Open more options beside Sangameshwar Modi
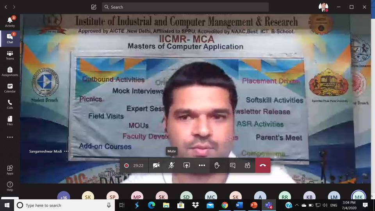 [x=66, y=151]
